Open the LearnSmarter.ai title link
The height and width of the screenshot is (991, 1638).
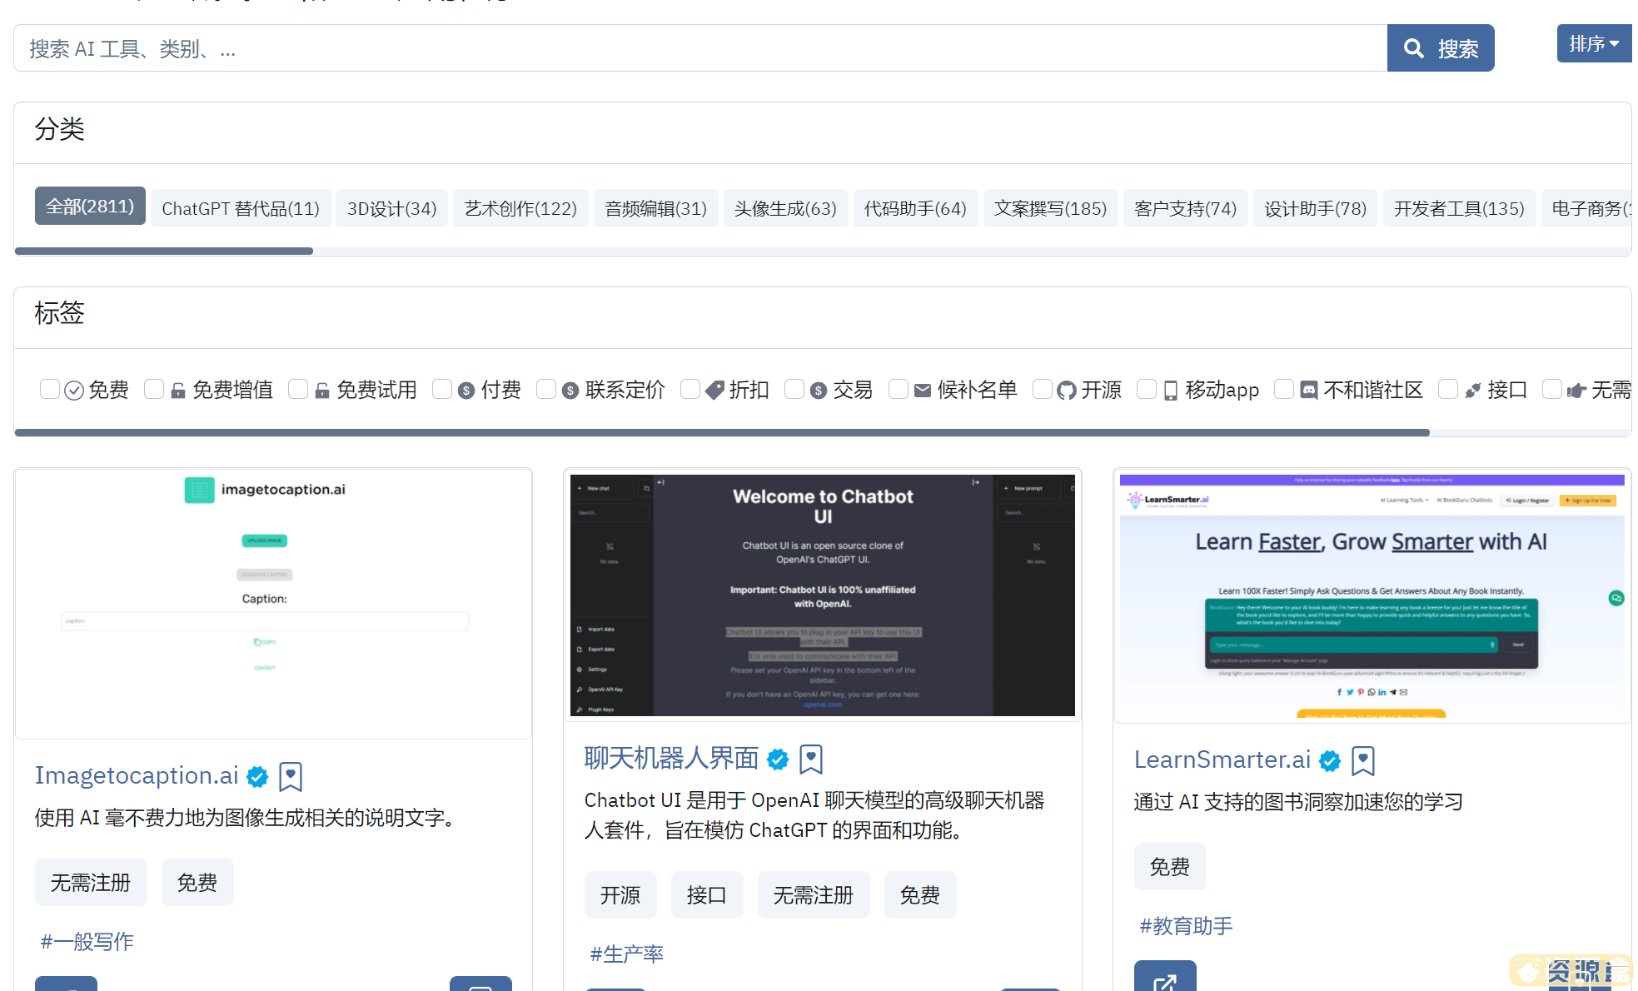click(x=1222, y=759)
